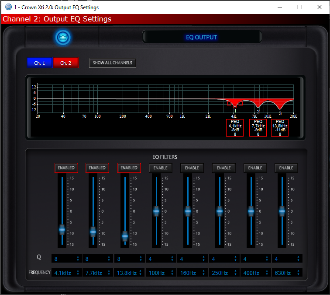Click the 7.7kHz filter gain slider handle
Image resolution: width=330 pixels, height=295 pixels.
(x=93, y=232)
